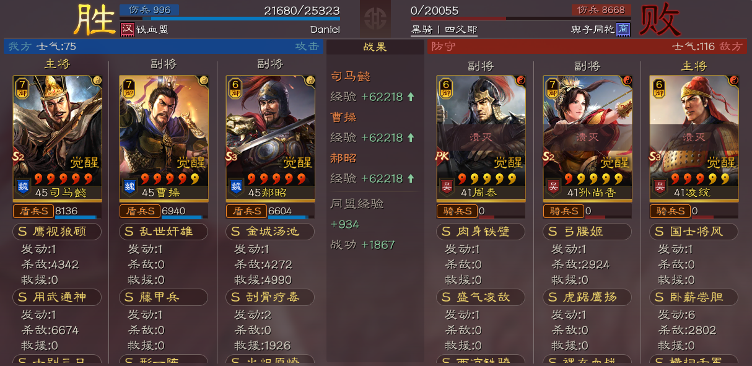Viewport: 752px width, 366px height.
Task: Select the 金城汤池 skill button
Action: (x=270, y=232)
